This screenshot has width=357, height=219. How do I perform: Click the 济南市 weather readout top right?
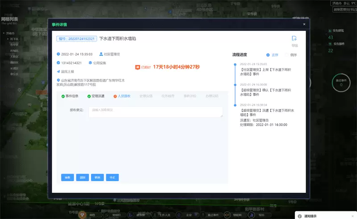coord(344,3)
